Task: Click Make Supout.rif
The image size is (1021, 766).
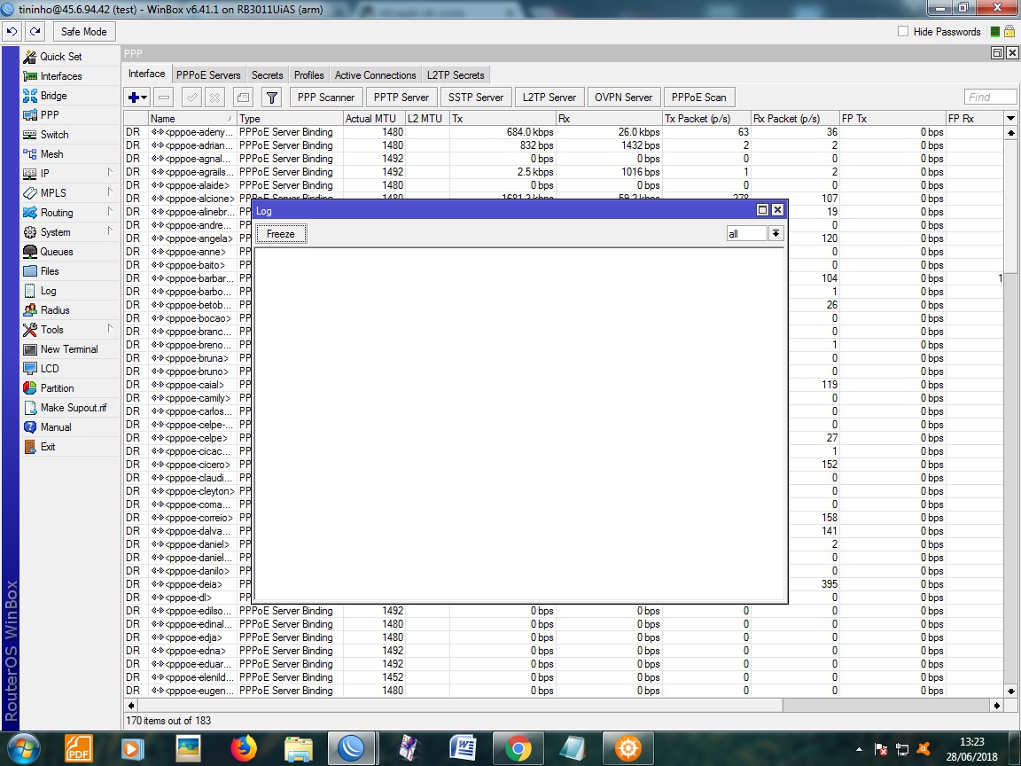Action: 73,409
